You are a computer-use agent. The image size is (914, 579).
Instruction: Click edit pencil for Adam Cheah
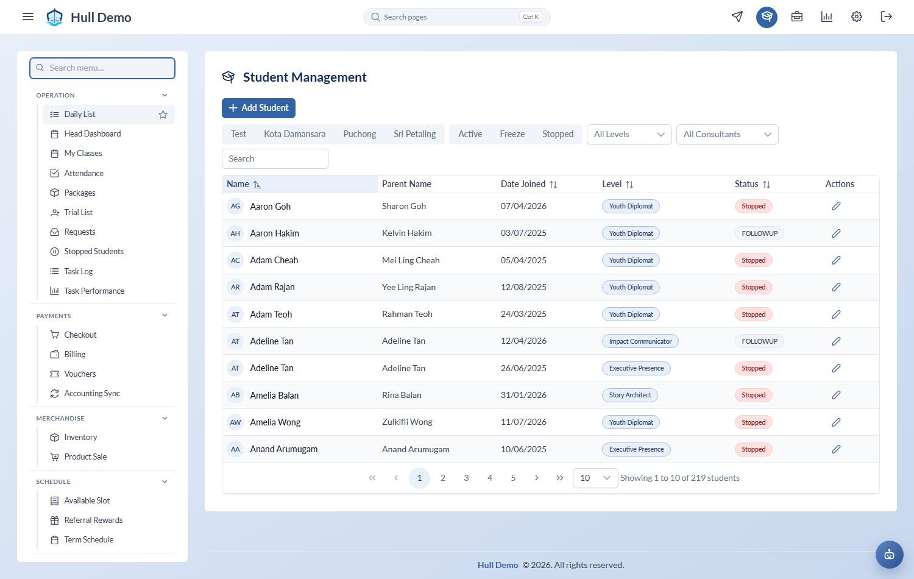coord(836,260)
